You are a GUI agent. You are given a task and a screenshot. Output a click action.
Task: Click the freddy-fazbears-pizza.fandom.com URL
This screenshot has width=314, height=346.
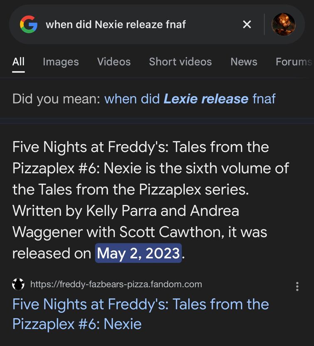116,284
